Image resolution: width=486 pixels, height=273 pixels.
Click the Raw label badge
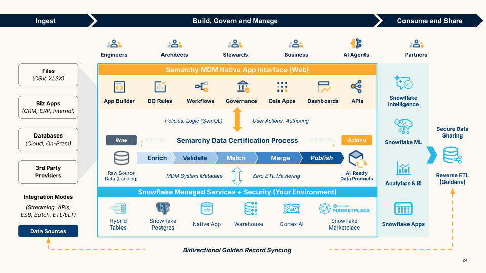click(121, 140)
